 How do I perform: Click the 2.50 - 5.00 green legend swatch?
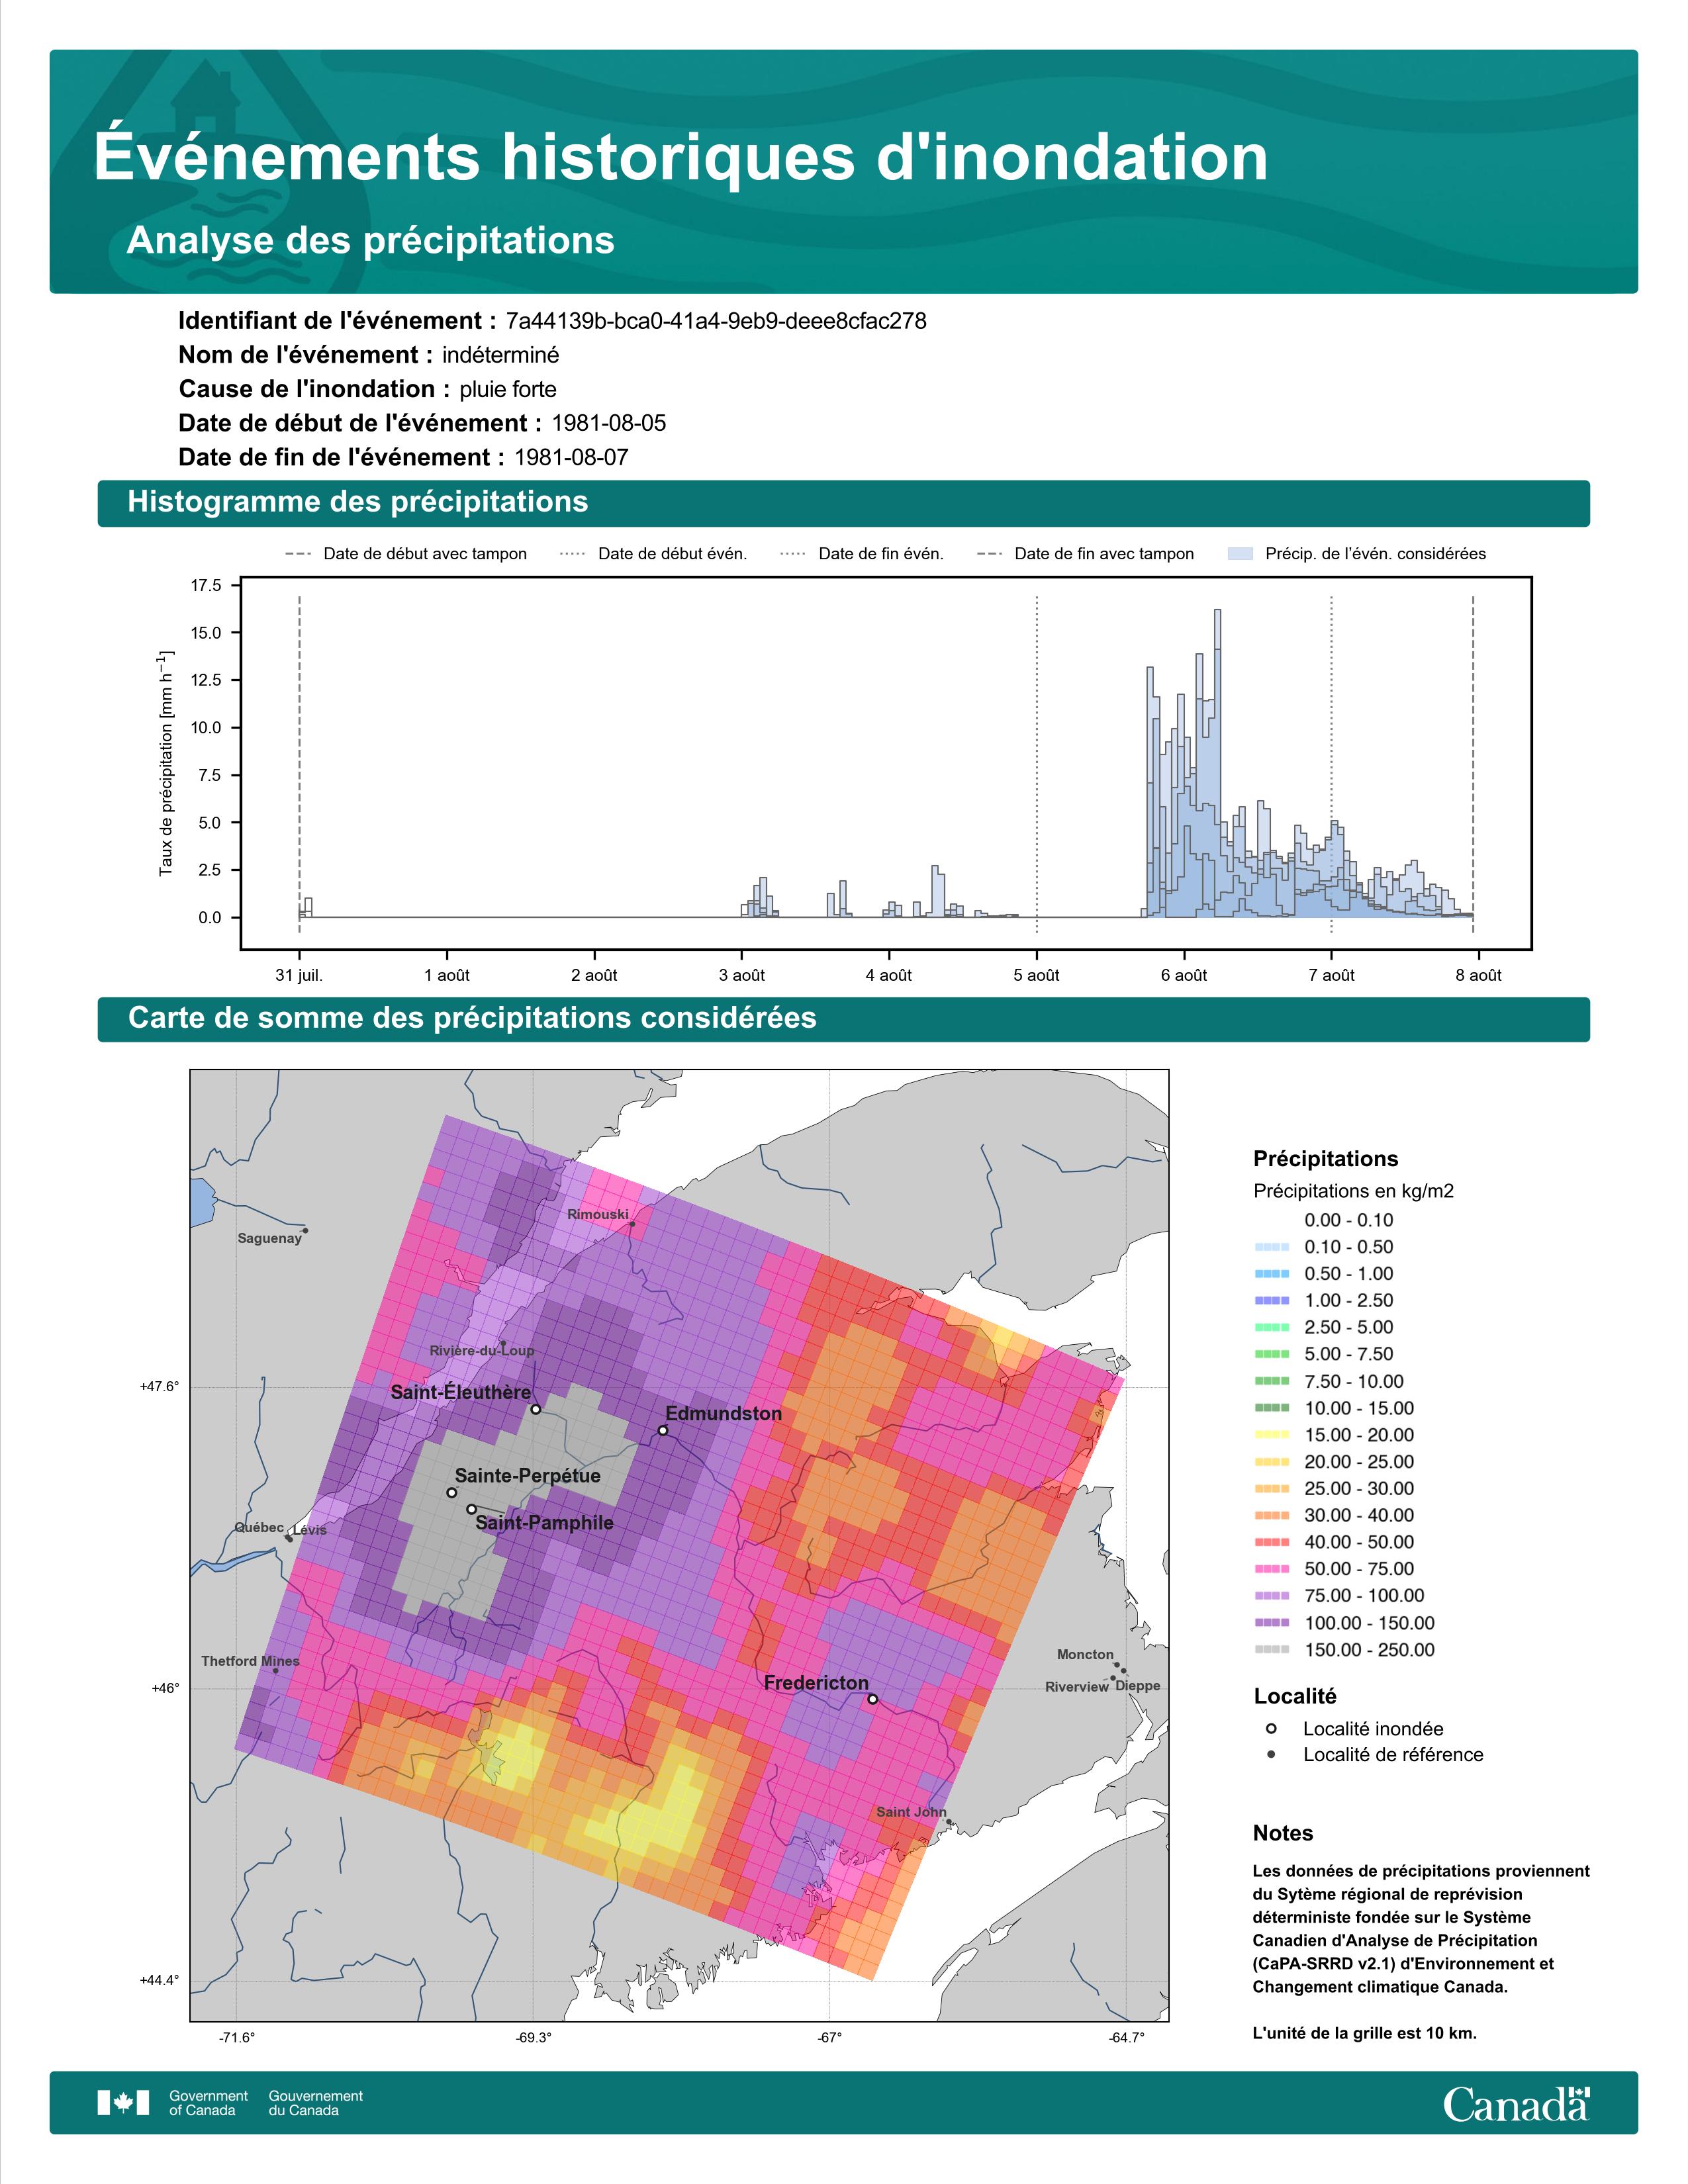1272,1327
